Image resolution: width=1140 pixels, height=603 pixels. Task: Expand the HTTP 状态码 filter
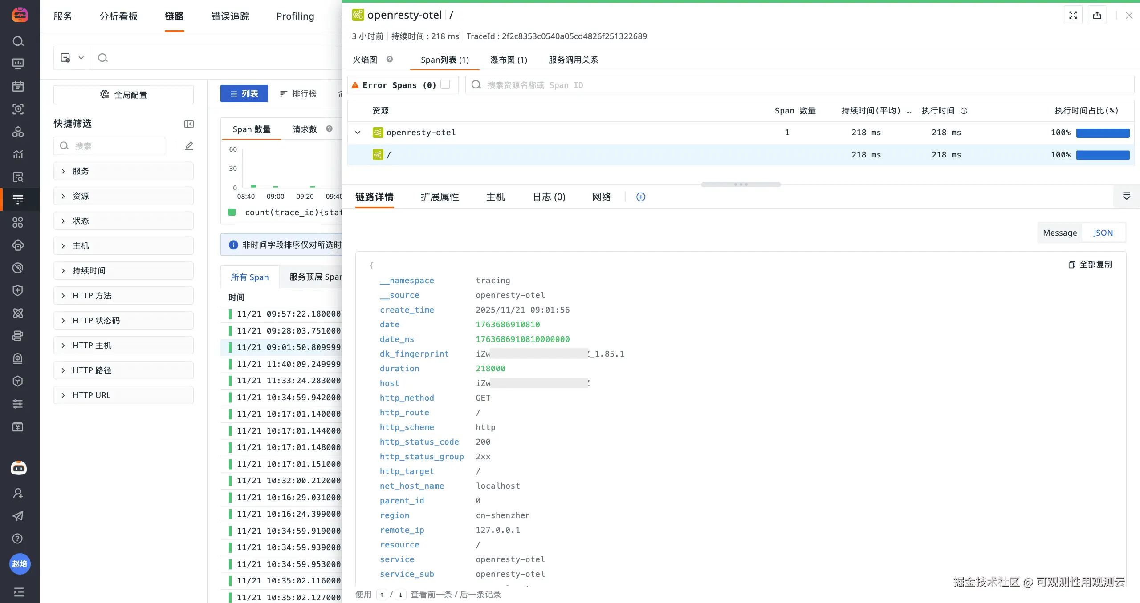63,321
